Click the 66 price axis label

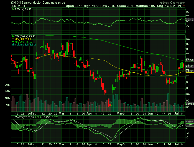point(188,88)
